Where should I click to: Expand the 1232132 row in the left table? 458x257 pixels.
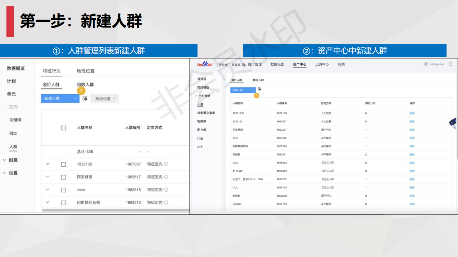(47, 164)
